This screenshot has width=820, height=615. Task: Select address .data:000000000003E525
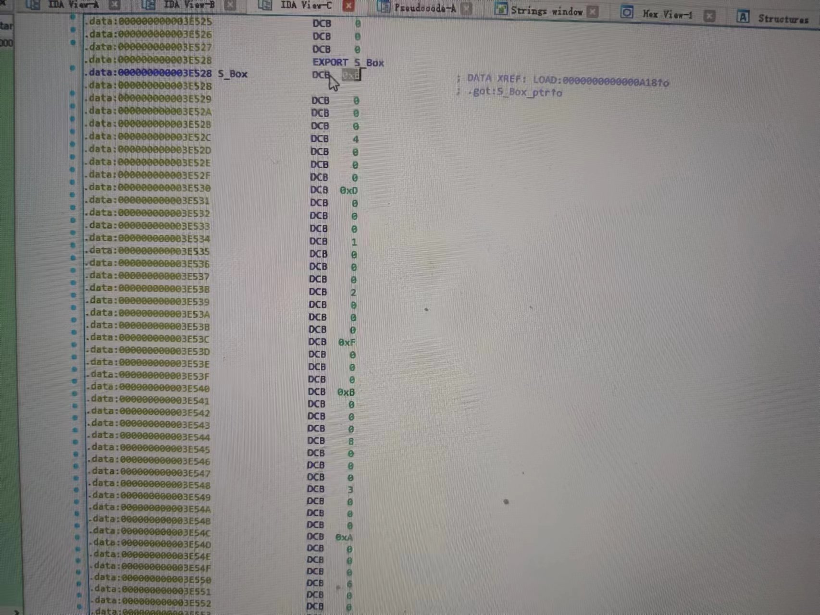pos(148,21)
